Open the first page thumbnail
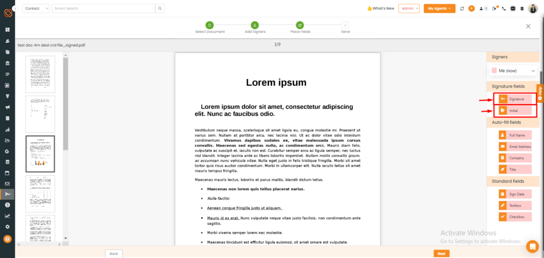Screen dimensions: 544x258 [40, 74]
